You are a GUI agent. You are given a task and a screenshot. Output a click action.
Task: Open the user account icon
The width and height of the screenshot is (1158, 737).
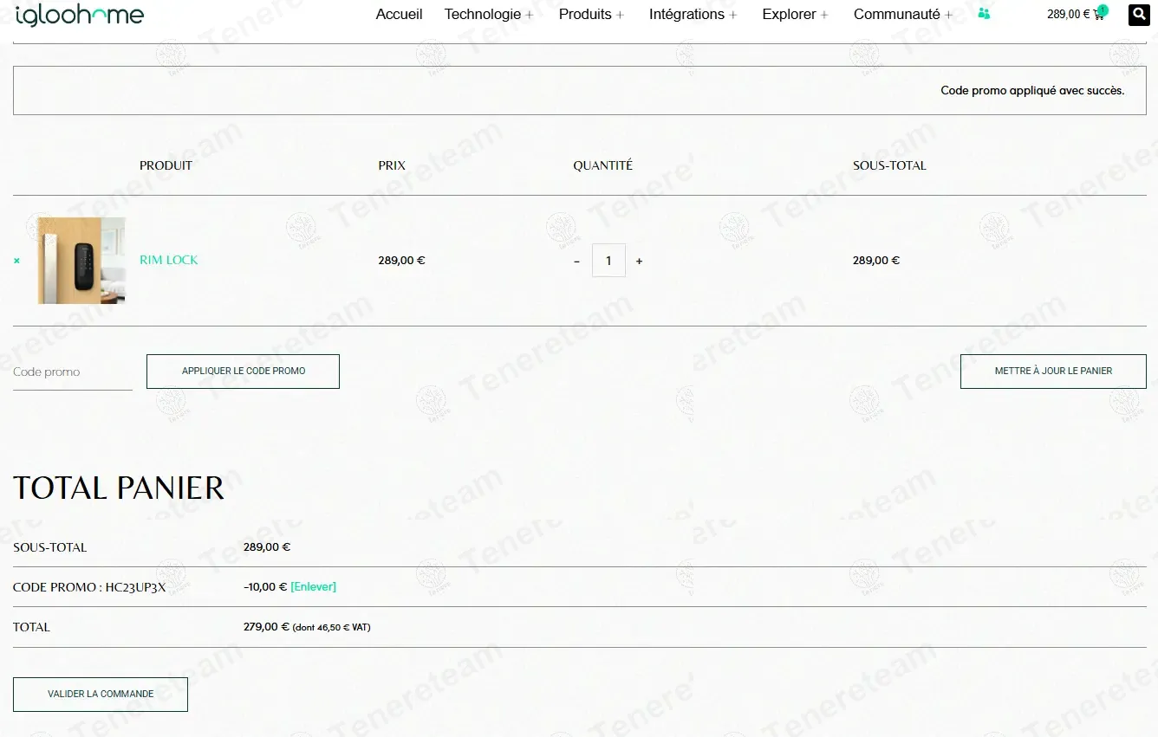[984, 14]
